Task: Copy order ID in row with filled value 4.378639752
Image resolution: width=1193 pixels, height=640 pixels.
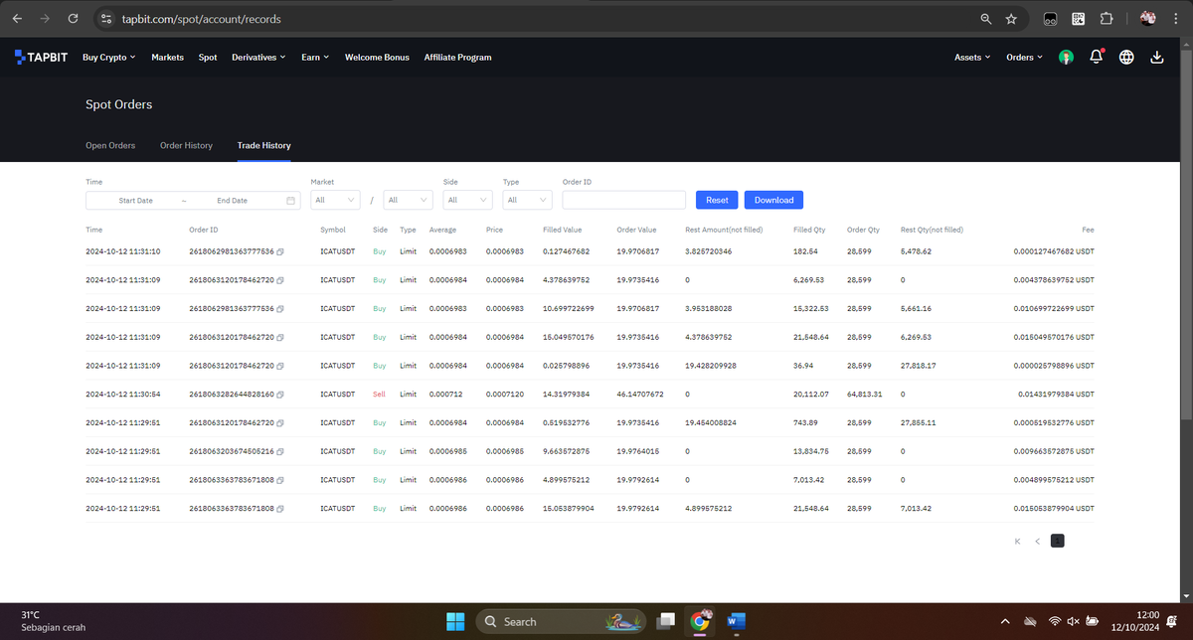Action: pos(281,280)
